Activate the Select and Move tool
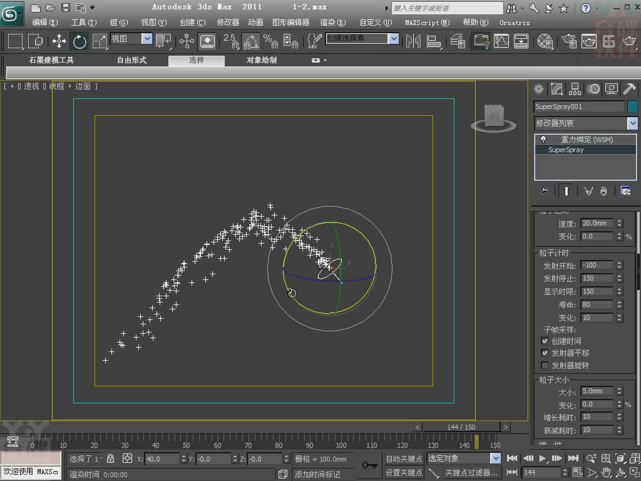 point(59,41)
